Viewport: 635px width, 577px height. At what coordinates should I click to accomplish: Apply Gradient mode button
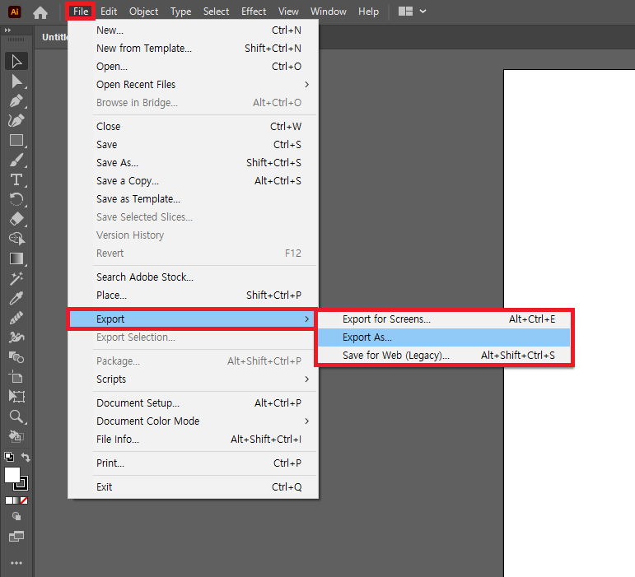click(x=16, y=500)
